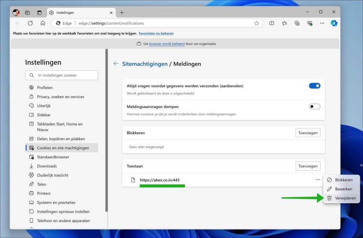Open more actions for abex.co.in
The height and width of the screenshot is (238, 363).
[318, 180]
